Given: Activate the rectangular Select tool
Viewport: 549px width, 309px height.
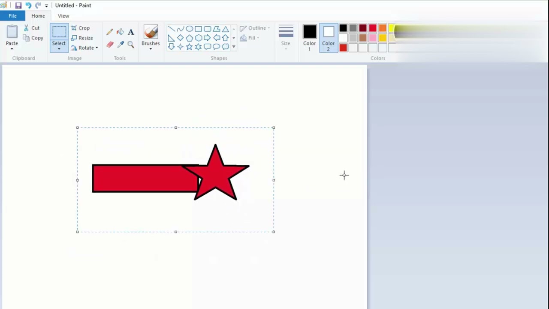Looking at the screenshot, I should click(59, 32).
